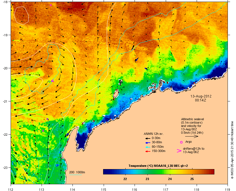Click the '150-300m' depth label
This screenshot has height=191, width=236.
(x=158, y=151)
